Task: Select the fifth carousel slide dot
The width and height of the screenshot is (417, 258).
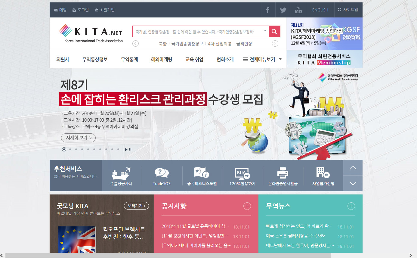Action: pos(88,149)
